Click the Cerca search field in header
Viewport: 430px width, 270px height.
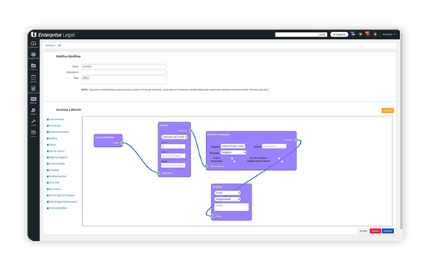(x=301, y=34)
